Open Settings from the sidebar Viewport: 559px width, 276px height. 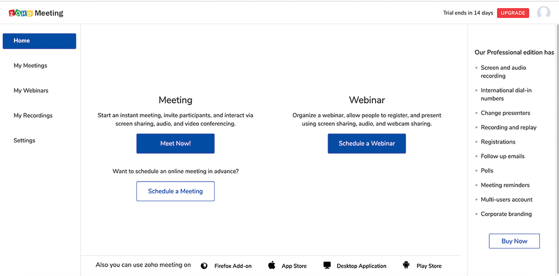[25, 140]
